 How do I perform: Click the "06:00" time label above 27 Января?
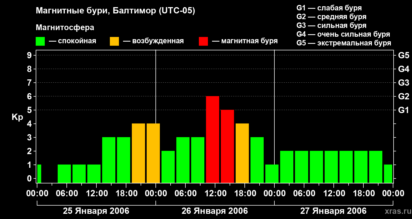click(x=304, y=194)
